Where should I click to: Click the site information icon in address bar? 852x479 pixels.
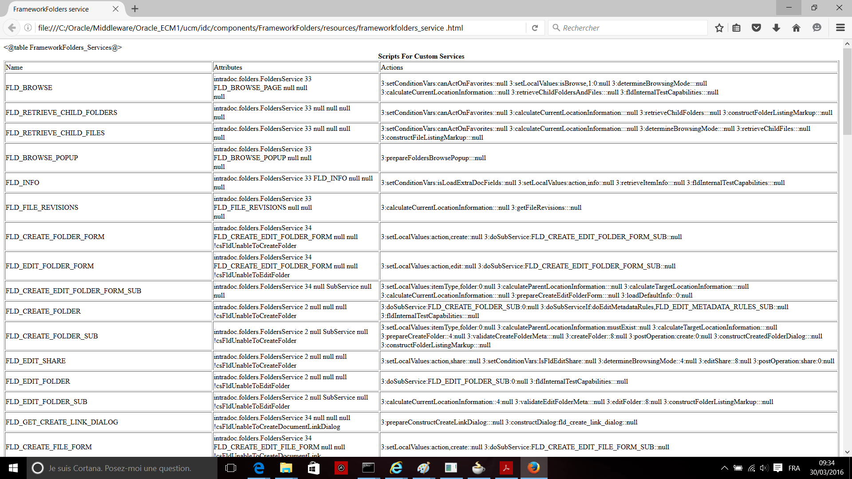[28, 27]
